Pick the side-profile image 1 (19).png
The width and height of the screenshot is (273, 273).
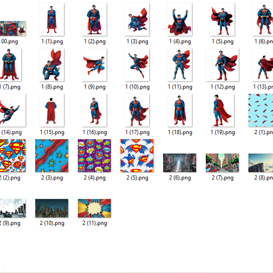pyautogui.click(x=222, y=110)
